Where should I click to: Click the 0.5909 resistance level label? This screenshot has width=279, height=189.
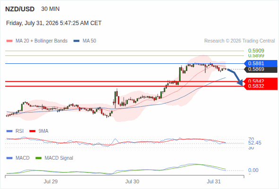click(x=256, y=51)
